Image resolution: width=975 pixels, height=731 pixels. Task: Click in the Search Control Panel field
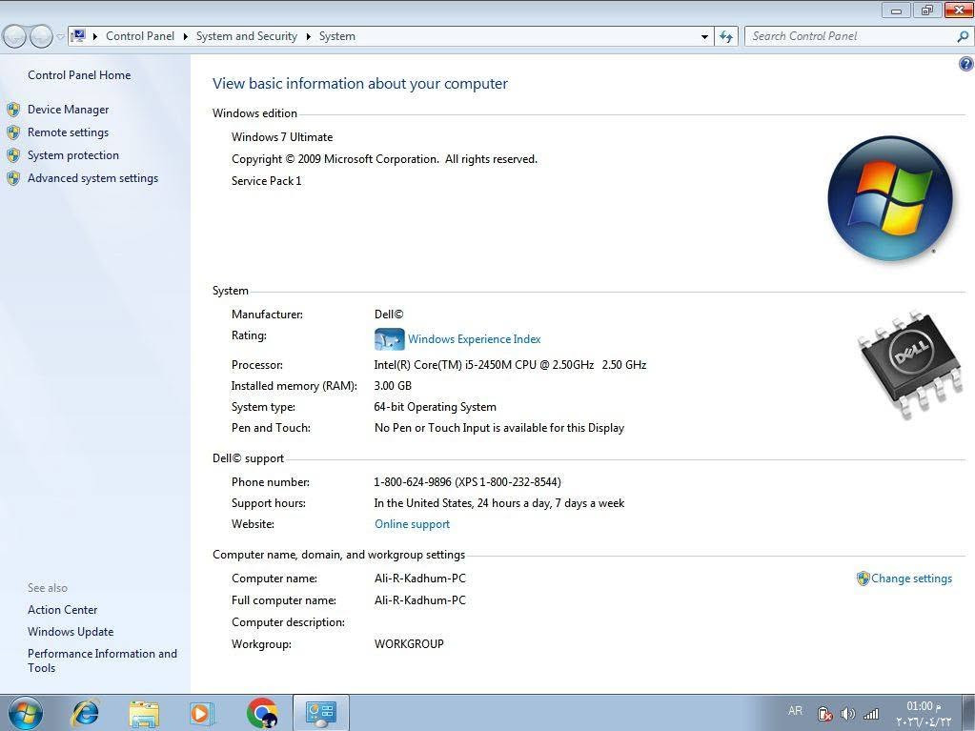point(849,36)
